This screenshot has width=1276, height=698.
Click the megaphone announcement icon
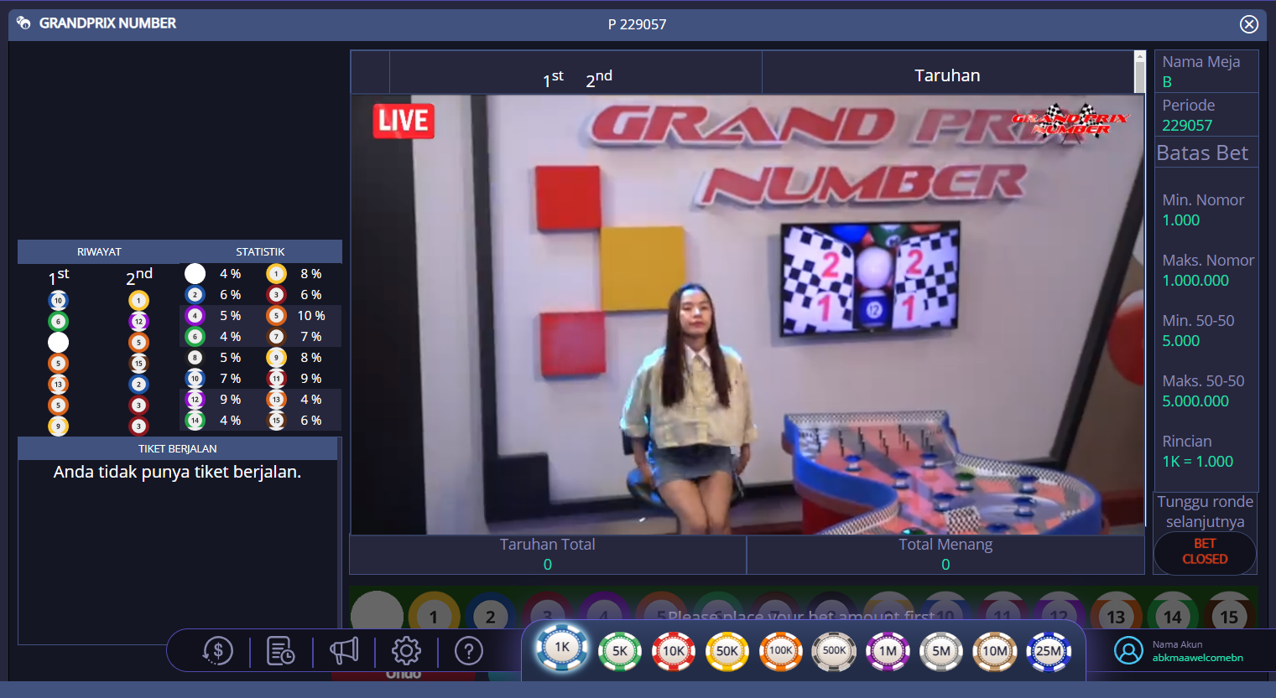[x=344, y=650]
